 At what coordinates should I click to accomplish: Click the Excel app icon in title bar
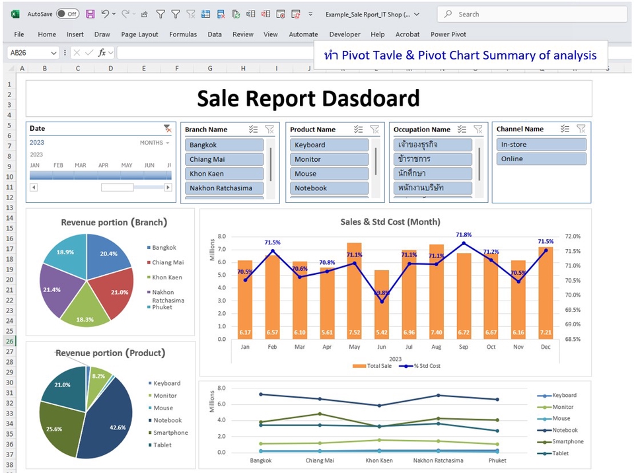pos(15,14)
